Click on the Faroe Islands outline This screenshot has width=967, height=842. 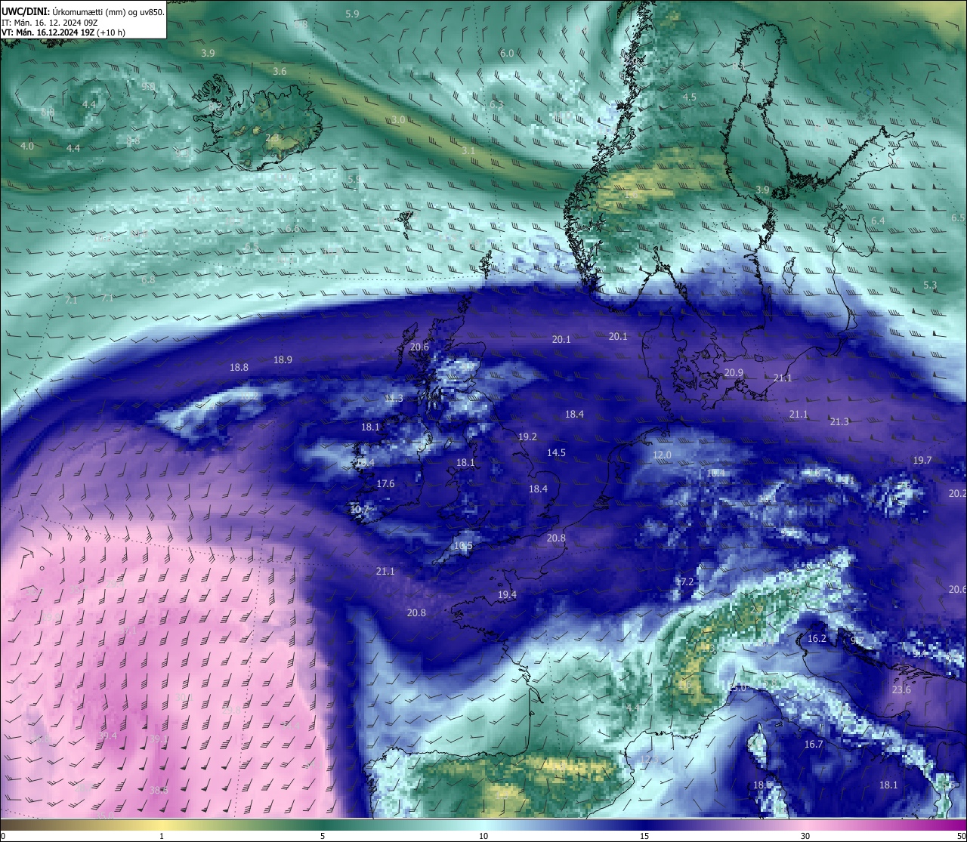[x=406, y=224]
